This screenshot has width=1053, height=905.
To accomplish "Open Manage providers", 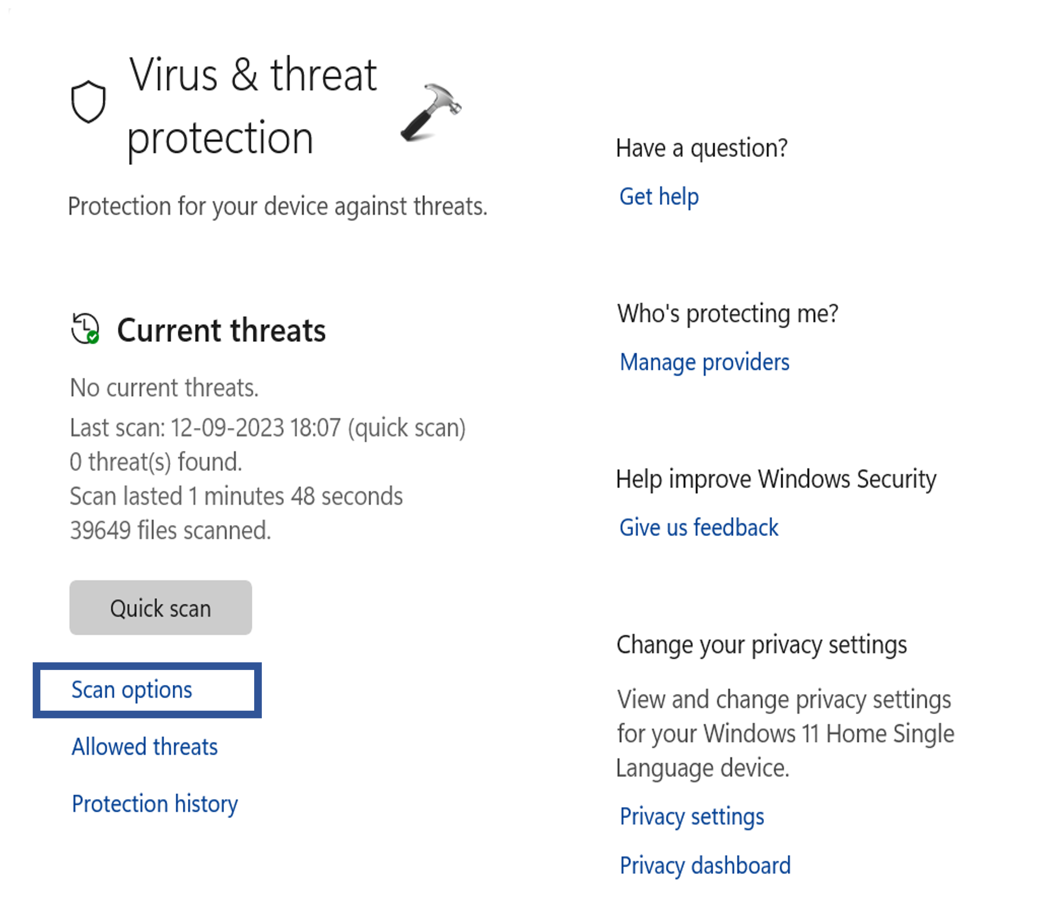I will pos(705,362).
